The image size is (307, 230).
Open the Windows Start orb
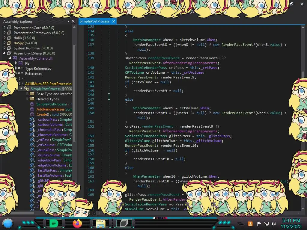pyautogui.click(x=8, y=223)
